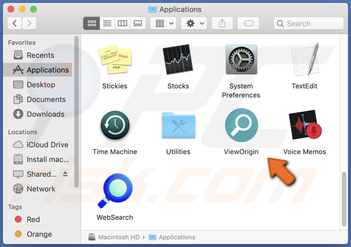
Task: Click the TextEdit name label
Action: pos(305,86)
